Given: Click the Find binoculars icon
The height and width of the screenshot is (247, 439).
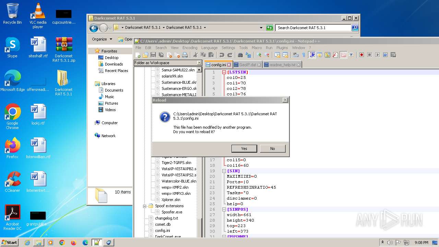Looking at the screenshot, I should pos(240,55).
